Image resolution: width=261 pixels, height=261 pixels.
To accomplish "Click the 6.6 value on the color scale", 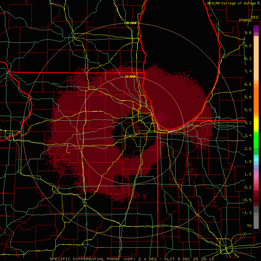I will coord(248,84).
